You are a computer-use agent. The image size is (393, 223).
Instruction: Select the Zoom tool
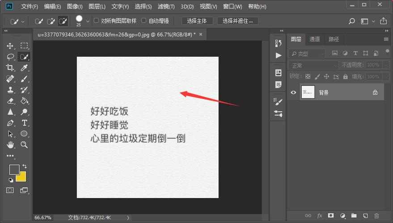coord(24,145)
